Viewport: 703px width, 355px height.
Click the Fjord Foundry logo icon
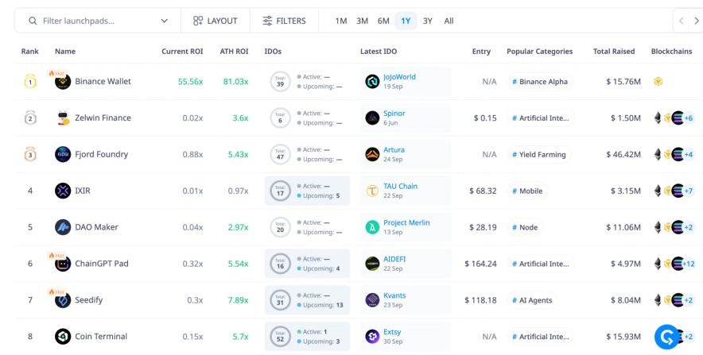click(63, 155)
